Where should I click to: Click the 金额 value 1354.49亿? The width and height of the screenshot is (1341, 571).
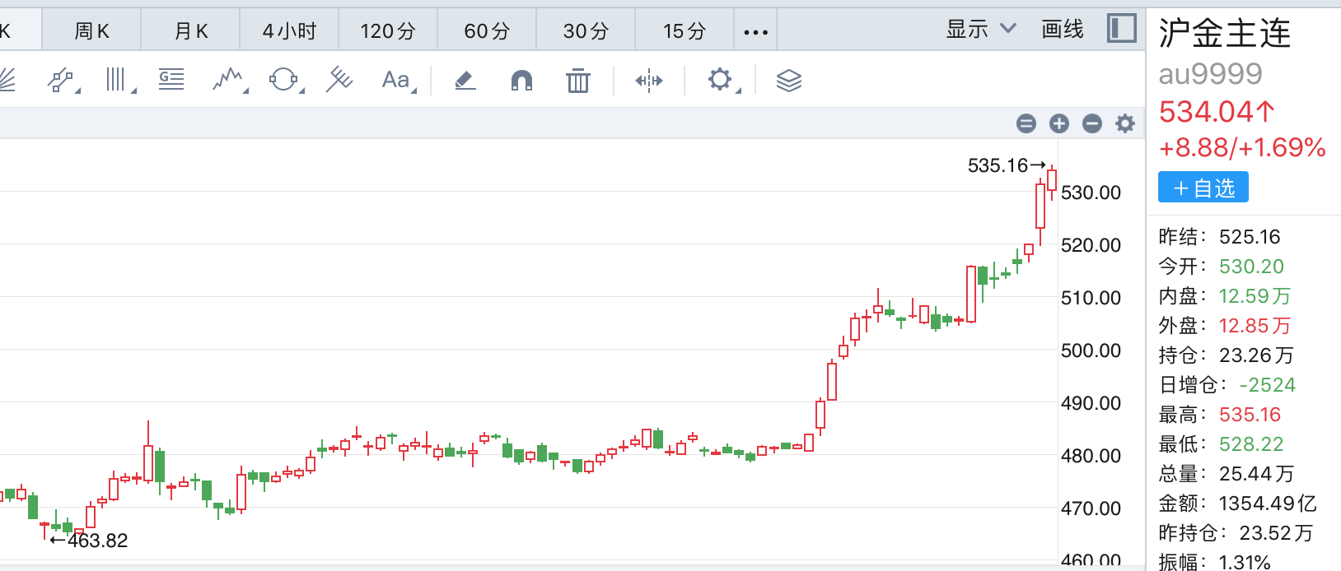click(x=1268, y=504)
